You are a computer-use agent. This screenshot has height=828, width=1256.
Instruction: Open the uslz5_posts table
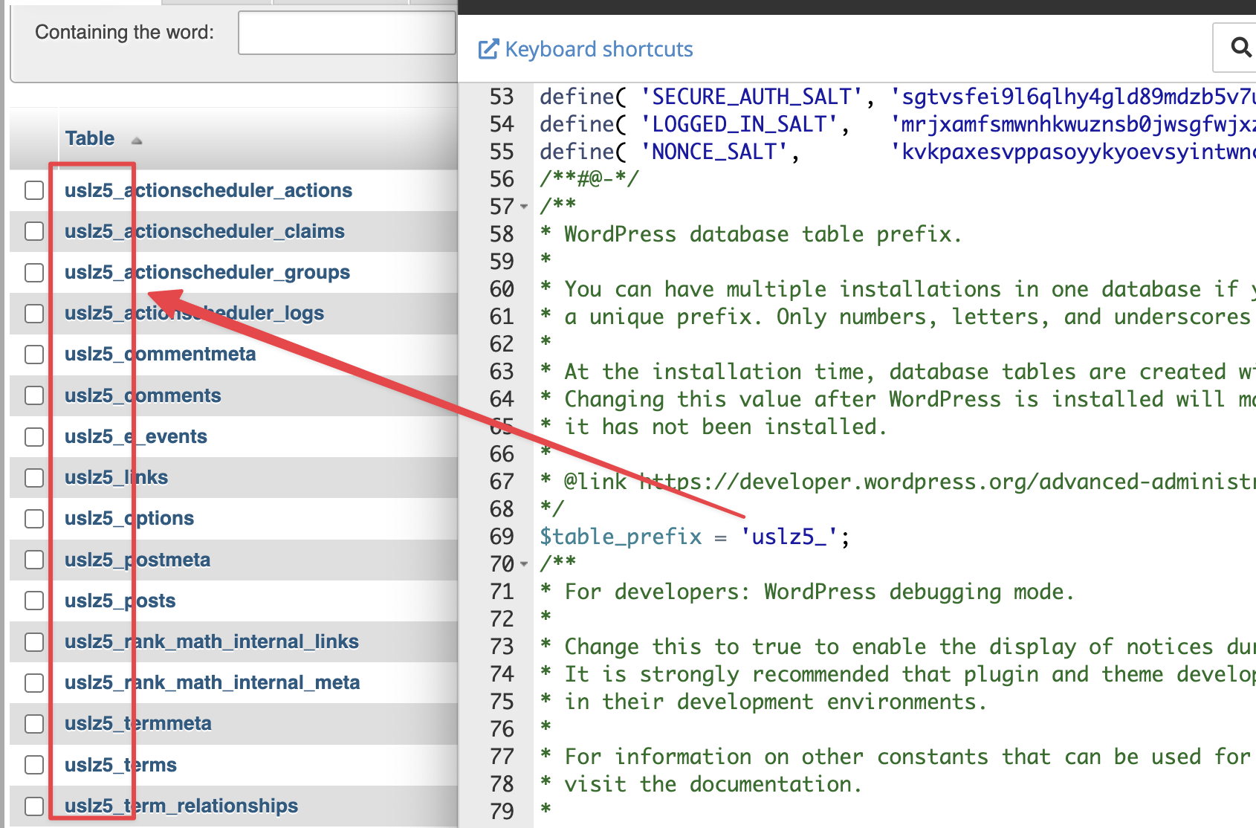(x=120, y=601)
